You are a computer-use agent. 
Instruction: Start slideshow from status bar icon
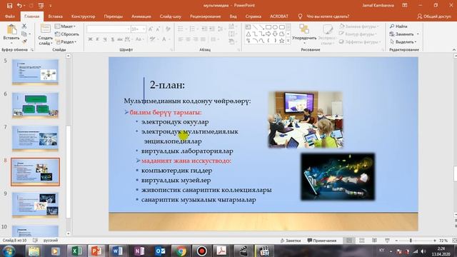pyautogui.click(x=387, y=241)
